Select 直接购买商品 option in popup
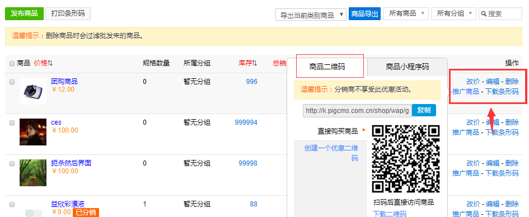 click(338, 131)
